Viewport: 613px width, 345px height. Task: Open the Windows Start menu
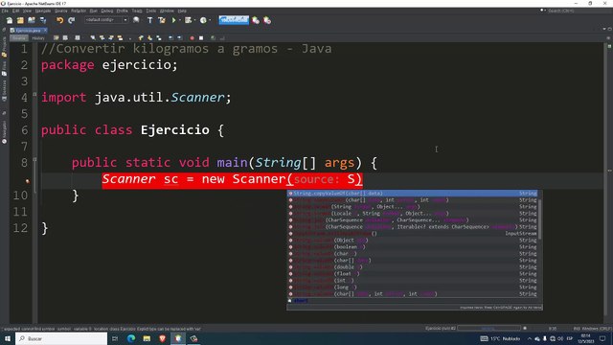point(8,338)
